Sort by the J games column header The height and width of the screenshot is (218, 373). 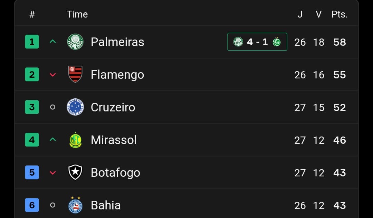click(x=300, y=14)
